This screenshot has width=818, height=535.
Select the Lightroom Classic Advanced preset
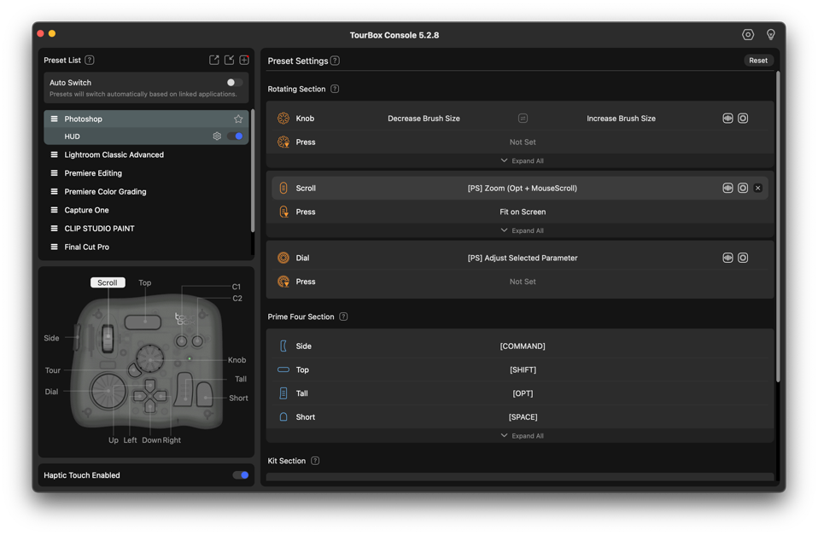[146, 155]
